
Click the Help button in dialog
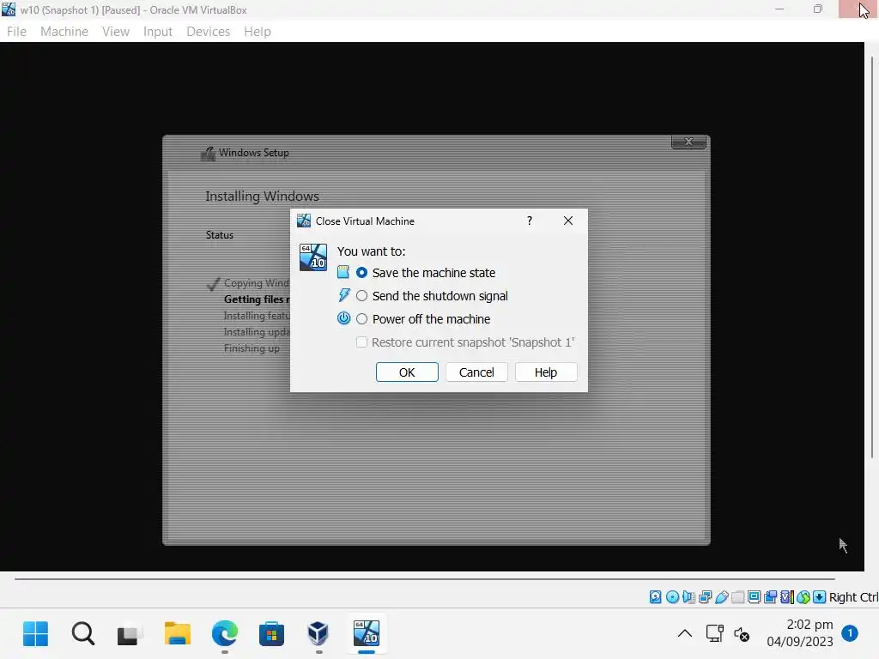pyautogui.click(x=545, y=372)
